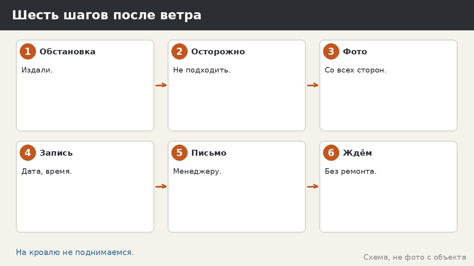
Task: Click the text "Со всех сторон."
Action: point(355,70)
